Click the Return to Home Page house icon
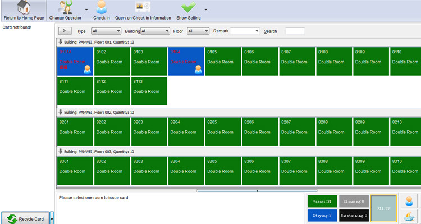The width and height of the screenshot is (421, 224). 24,7
